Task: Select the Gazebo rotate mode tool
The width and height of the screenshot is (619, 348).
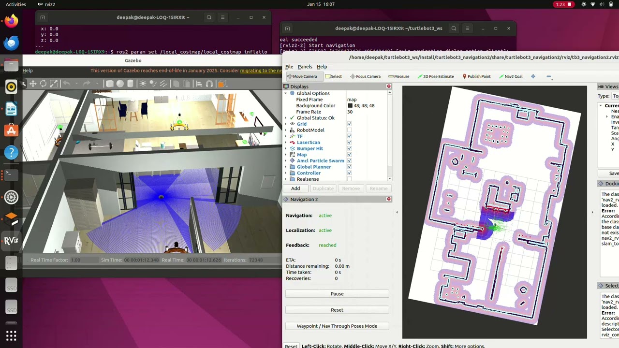Action: point(43,84)
